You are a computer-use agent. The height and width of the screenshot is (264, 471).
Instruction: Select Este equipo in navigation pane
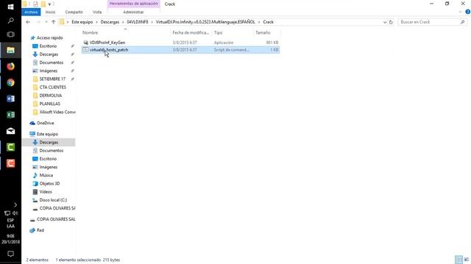point(47,134)
